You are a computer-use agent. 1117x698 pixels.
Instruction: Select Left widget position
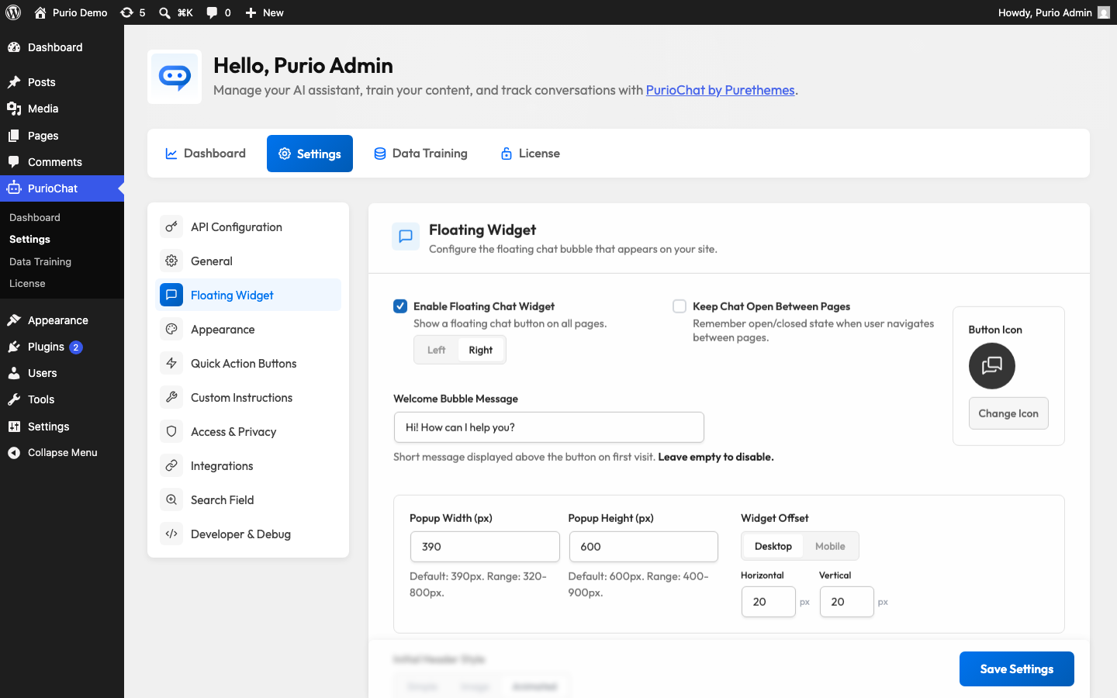click(437, 350)
